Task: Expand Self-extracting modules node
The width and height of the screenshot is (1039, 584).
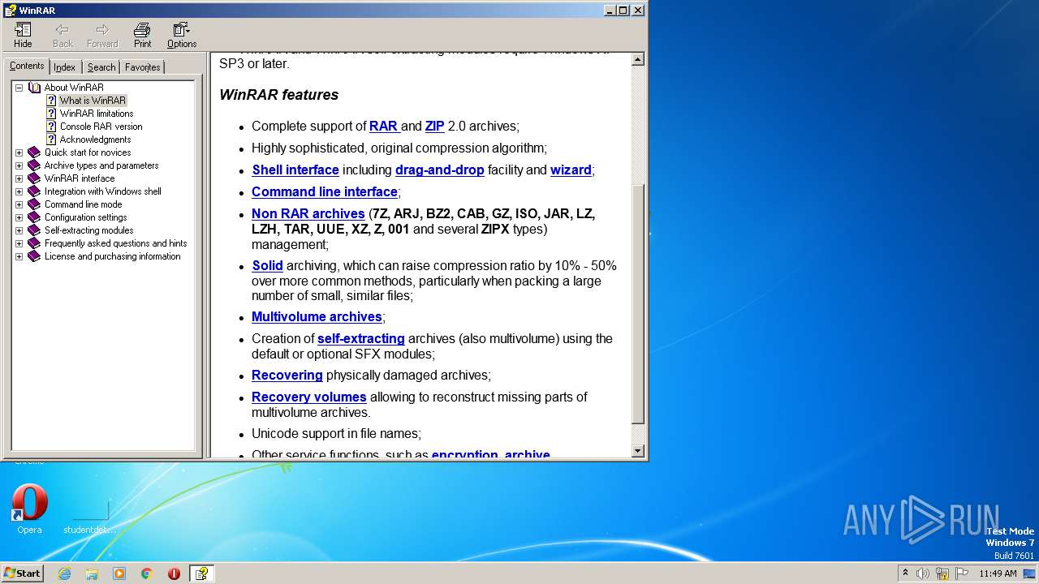Action: pyautogui.click(x=19, y=230)
